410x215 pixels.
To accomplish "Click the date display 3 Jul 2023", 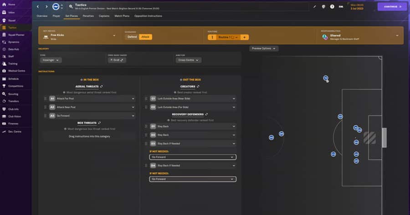I will [x=356, y=7].
